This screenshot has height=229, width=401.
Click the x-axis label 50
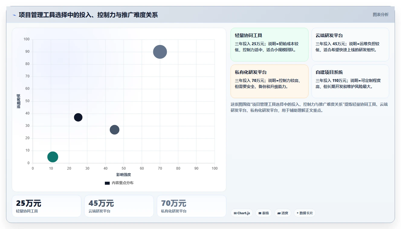tap(124, 168)
